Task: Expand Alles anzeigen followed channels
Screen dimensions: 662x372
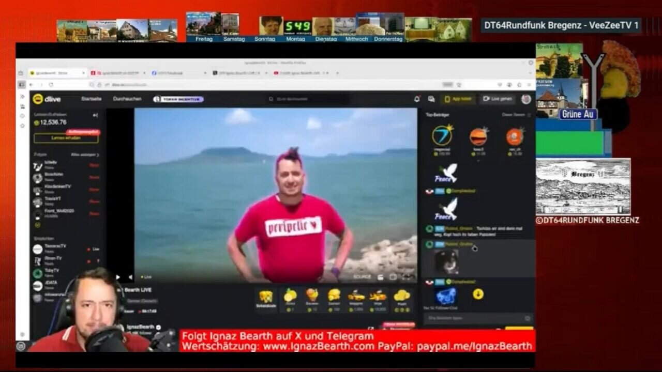Action: click(x=85, y=154)
